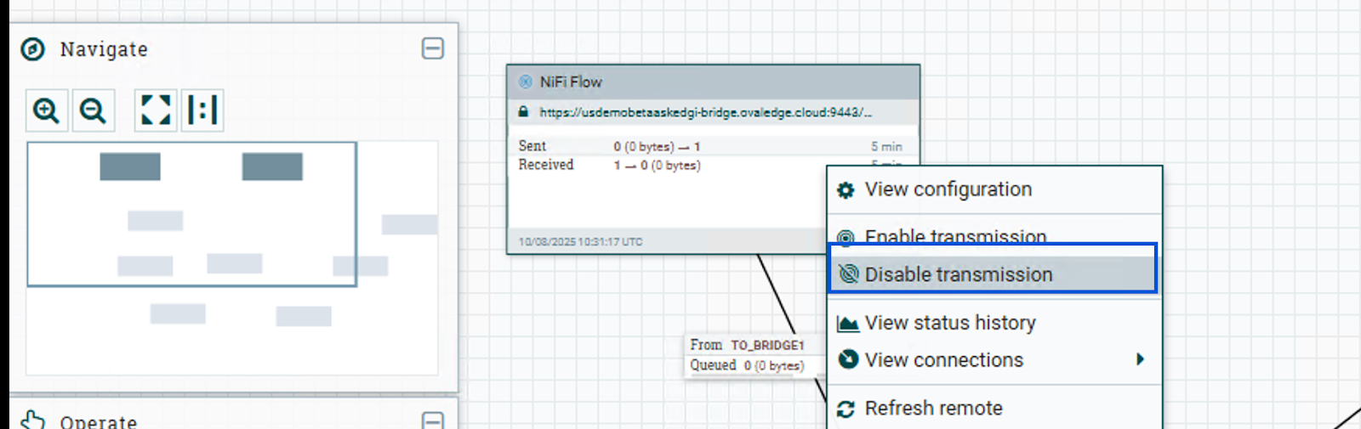
Task: Expand the View connections submenu arrow
Action: [x=1140, y=359]
